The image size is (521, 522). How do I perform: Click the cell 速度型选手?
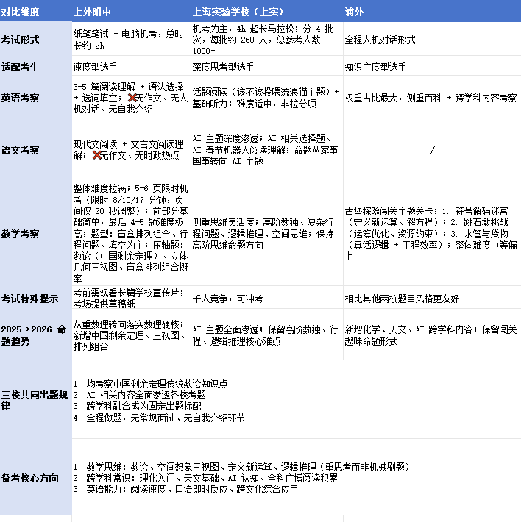pyautogui.click(x=131, y=66)
